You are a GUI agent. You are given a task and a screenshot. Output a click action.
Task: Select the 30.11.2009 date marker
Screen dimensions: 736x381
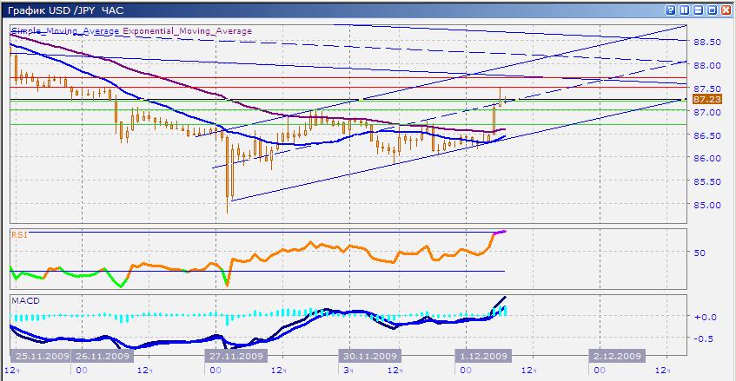click(x=368, y=356)
